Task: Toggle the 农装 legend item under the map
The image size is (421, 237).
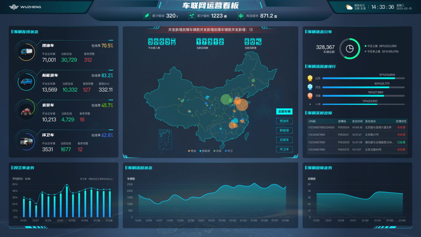Action: pyautogui.click(x=217, y=151)
